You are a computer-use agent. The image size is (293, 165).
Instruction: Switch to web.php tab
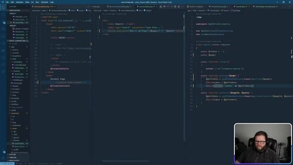pos(96,6)
